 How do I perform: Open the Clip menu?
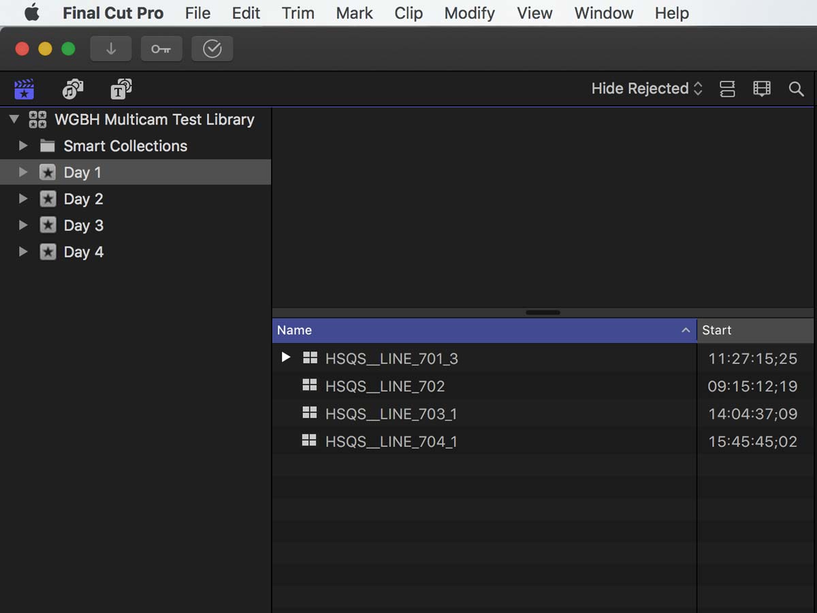pyautogui.click(x=408, y=13)
